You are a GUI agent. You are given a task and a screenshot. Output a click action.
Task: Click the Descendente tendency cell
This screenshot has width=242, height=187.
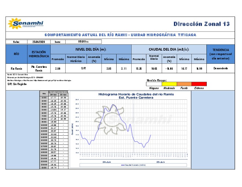coord(220,69)
